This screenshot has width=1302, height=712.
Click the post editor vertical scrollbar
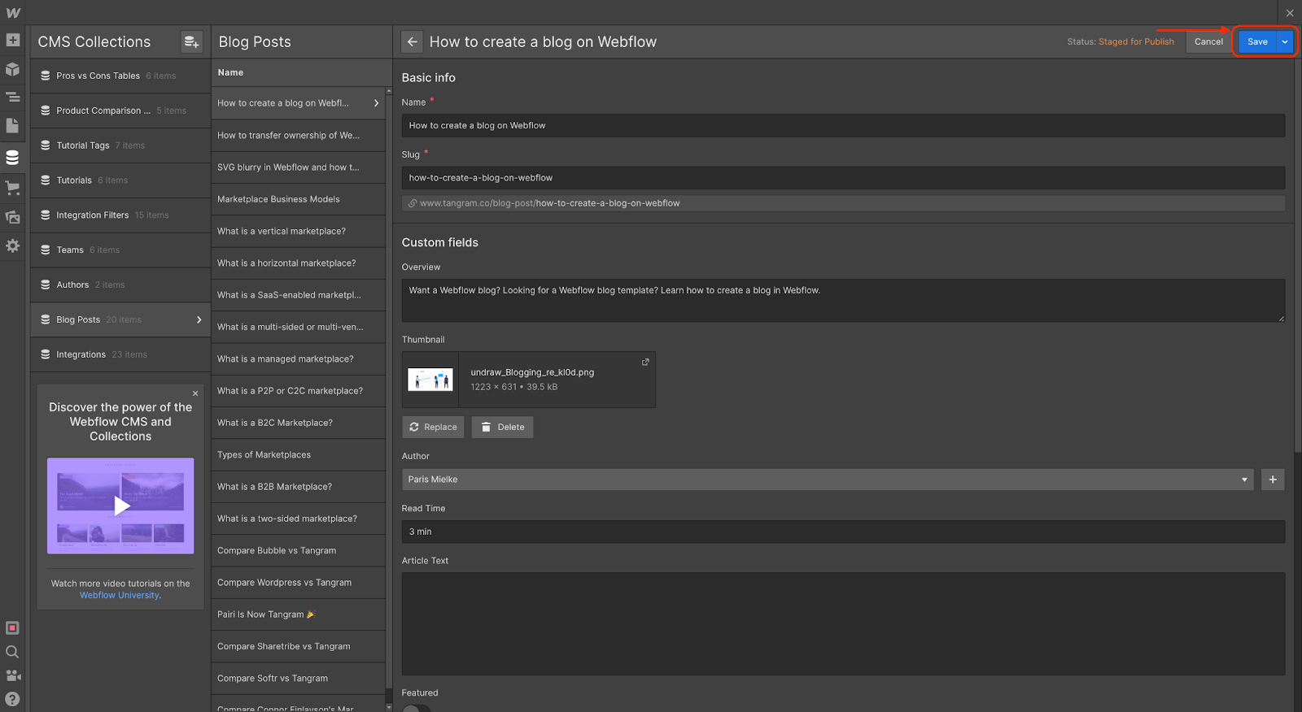(x=1298, y=256)
